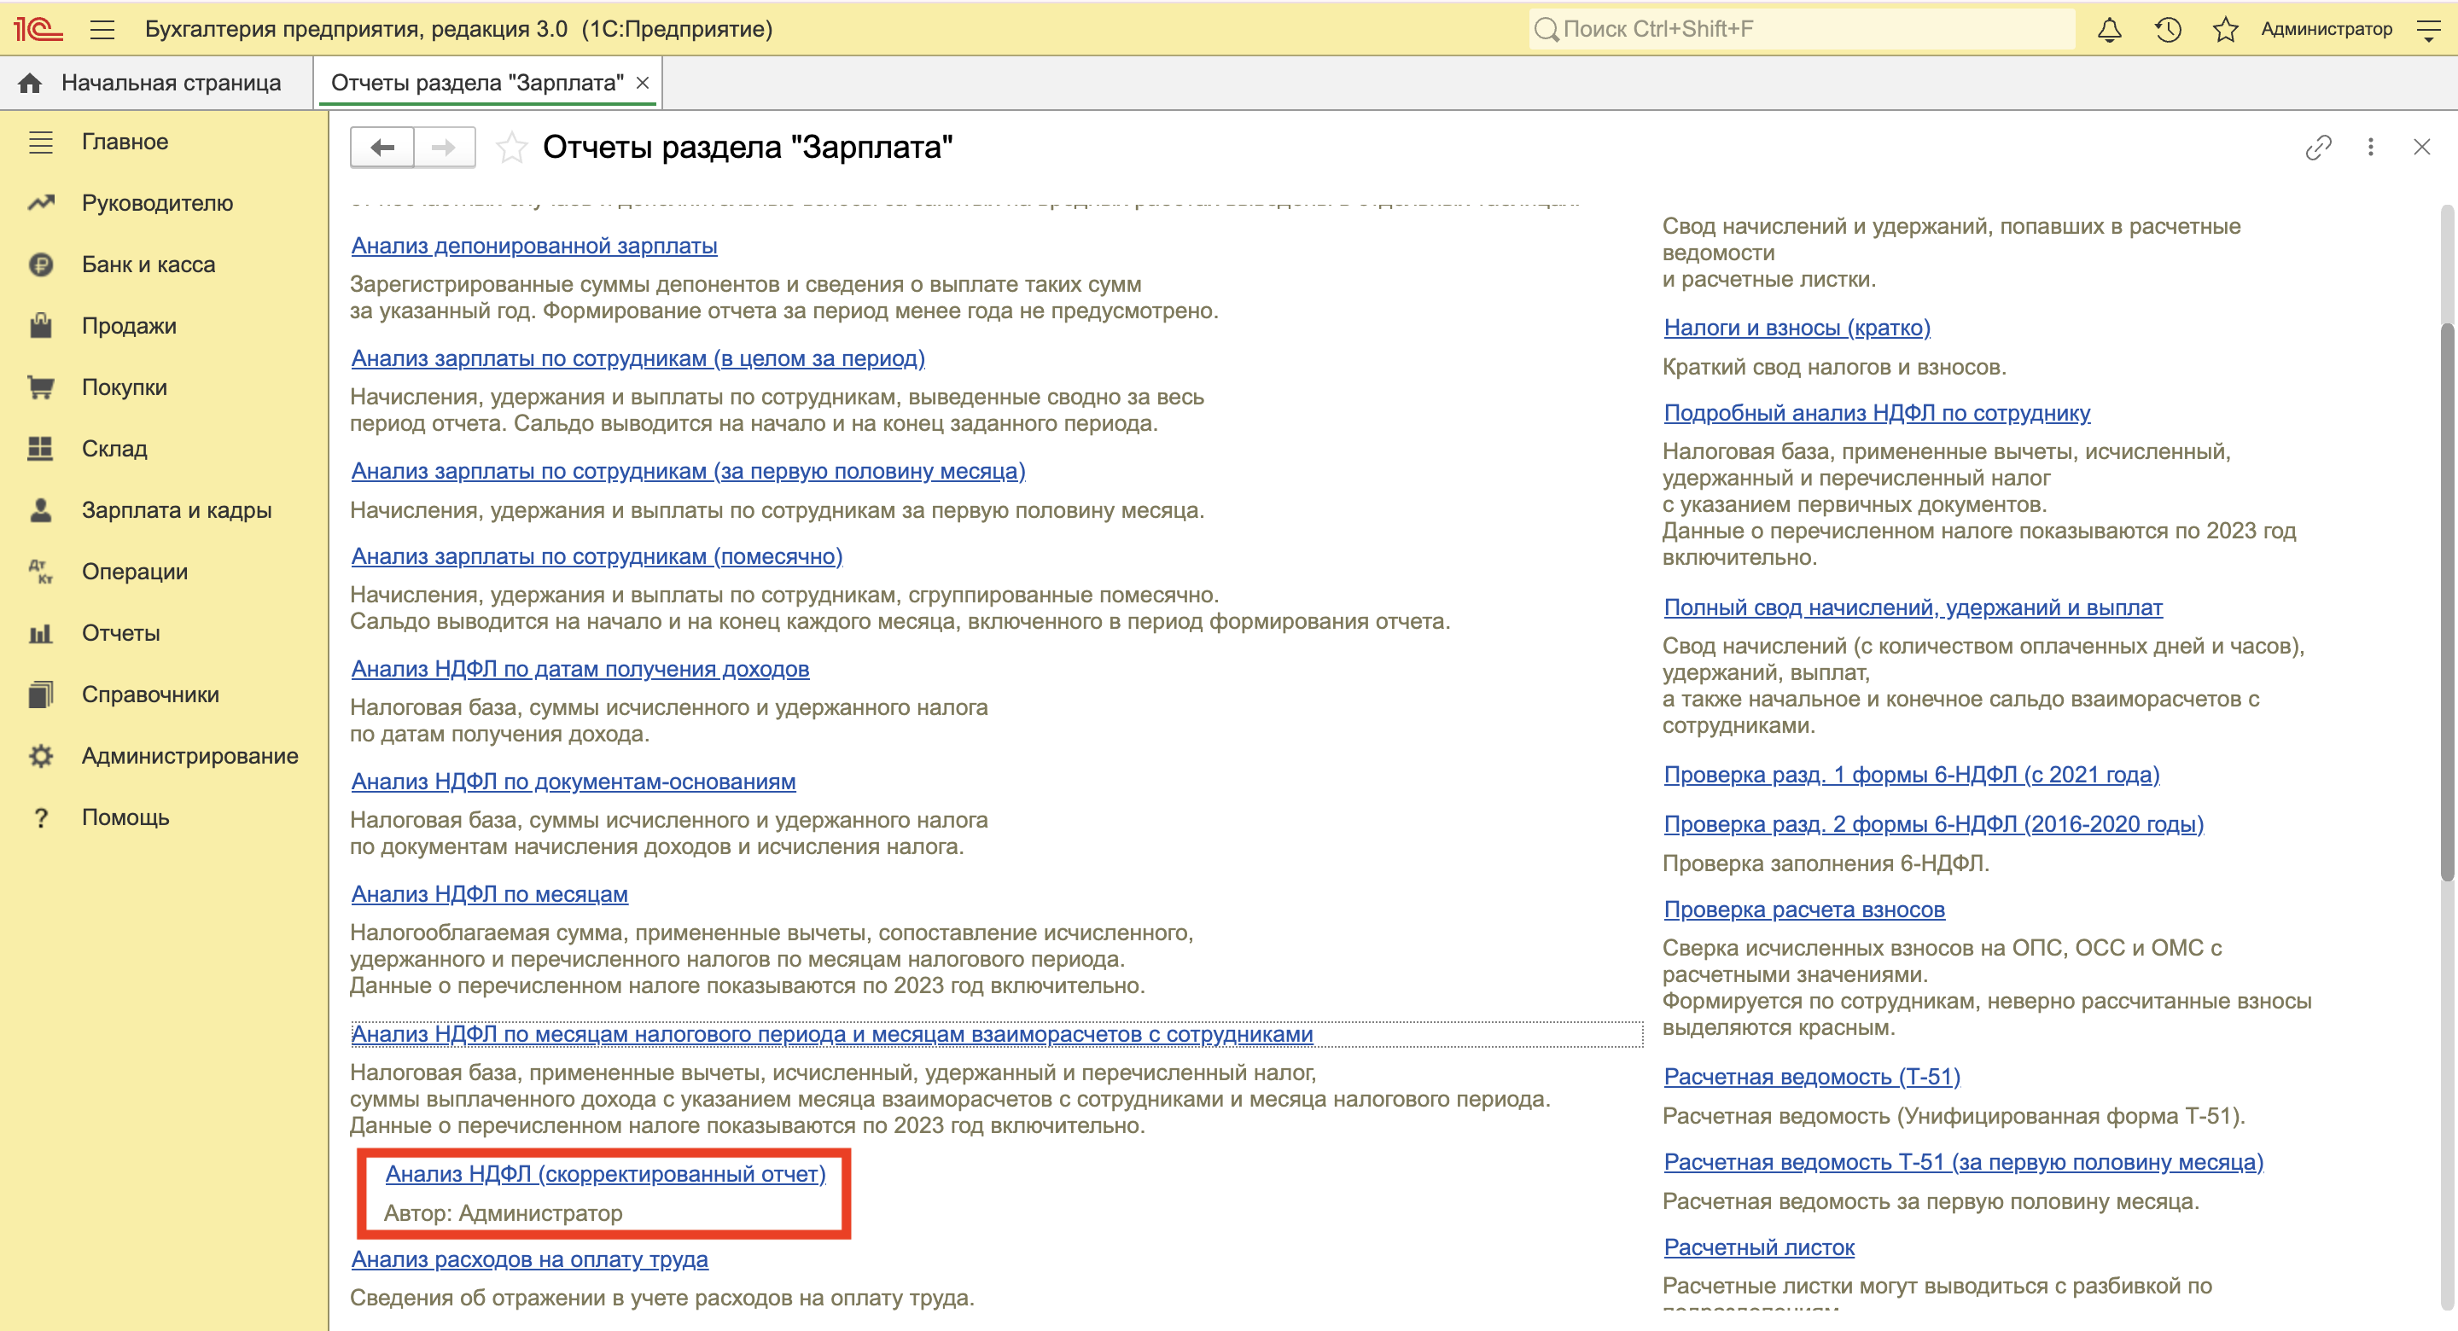This screenshot has height=1331, width=2458.
Task: Open the three-dot more options menu
Action: coord(2370,147)
